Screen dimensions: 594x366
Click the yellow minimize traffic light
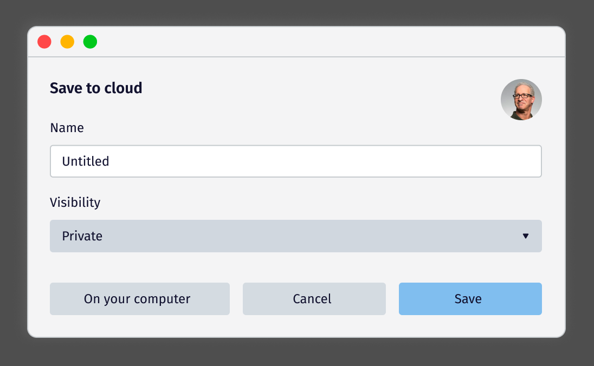(67, 41)
